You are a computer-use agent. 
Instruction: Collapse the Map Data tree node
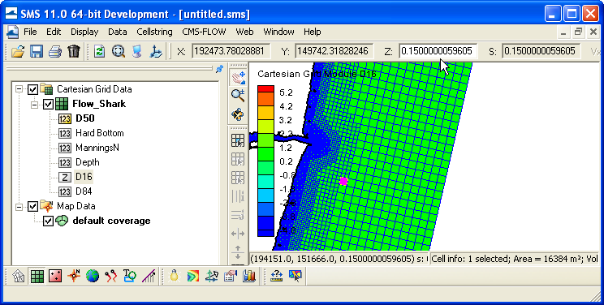[x=19, y=207]
